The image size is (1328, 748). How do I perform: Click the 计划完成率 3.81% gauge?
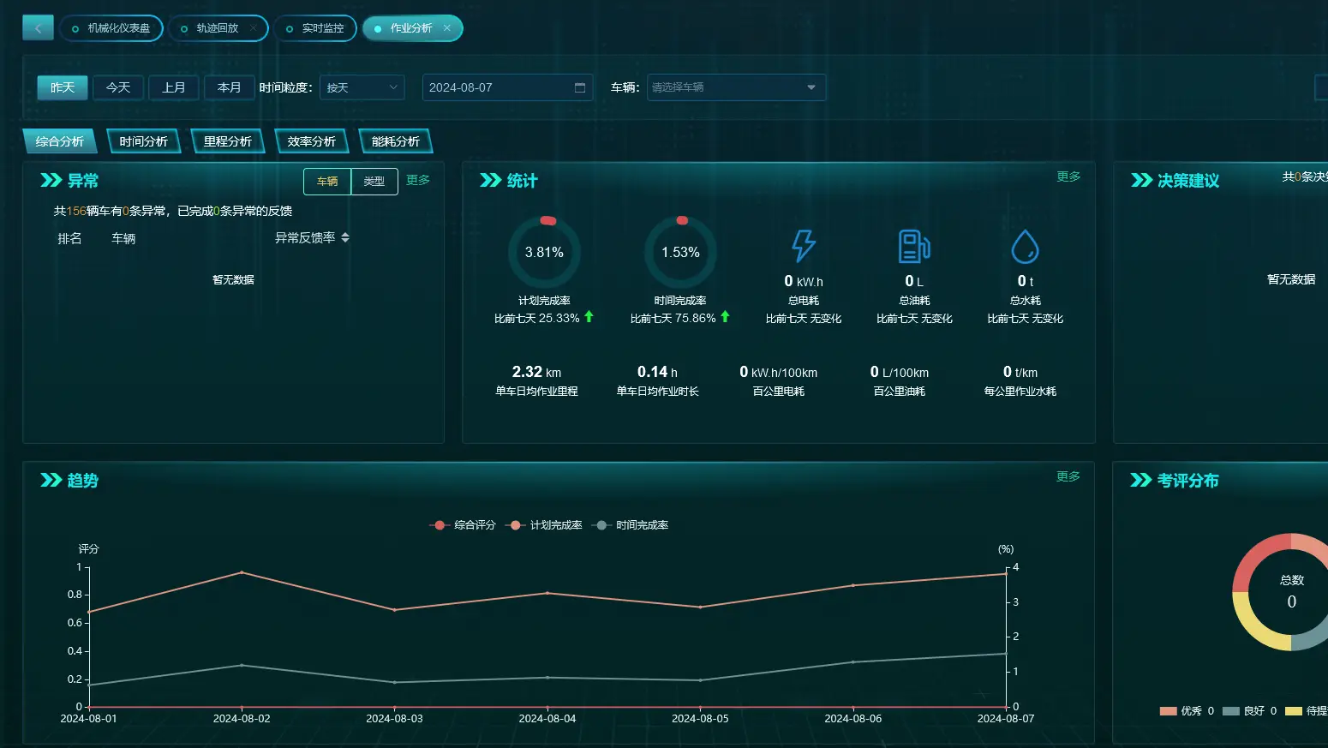tap(544, 252)
